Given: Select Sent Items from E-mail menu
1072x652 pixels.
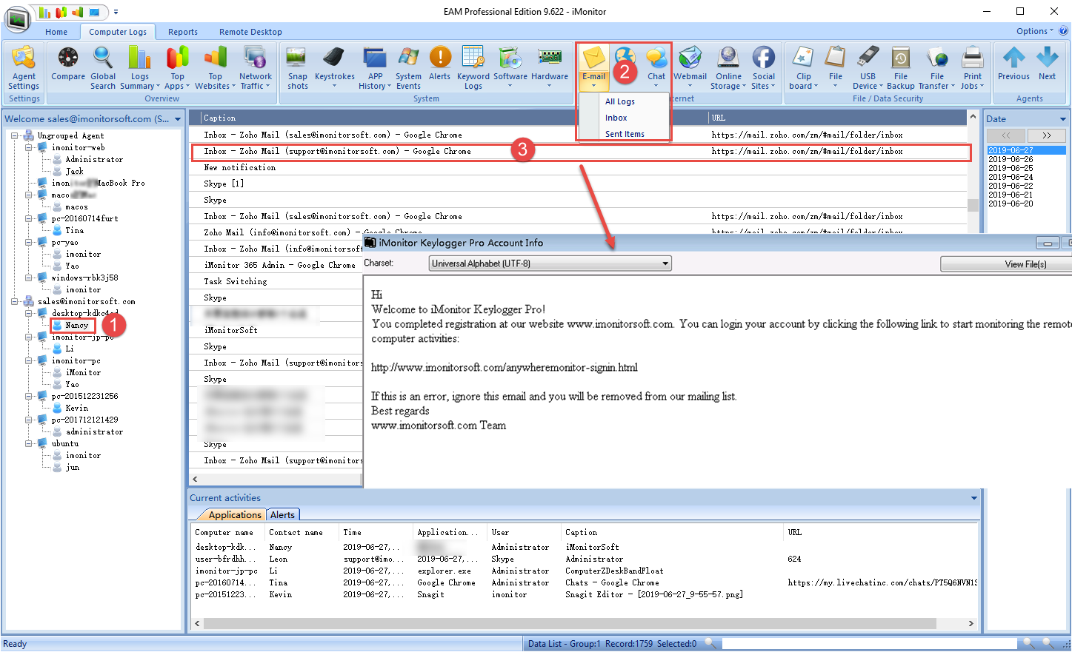Looking at the screenshot, I should pos(625,134).
